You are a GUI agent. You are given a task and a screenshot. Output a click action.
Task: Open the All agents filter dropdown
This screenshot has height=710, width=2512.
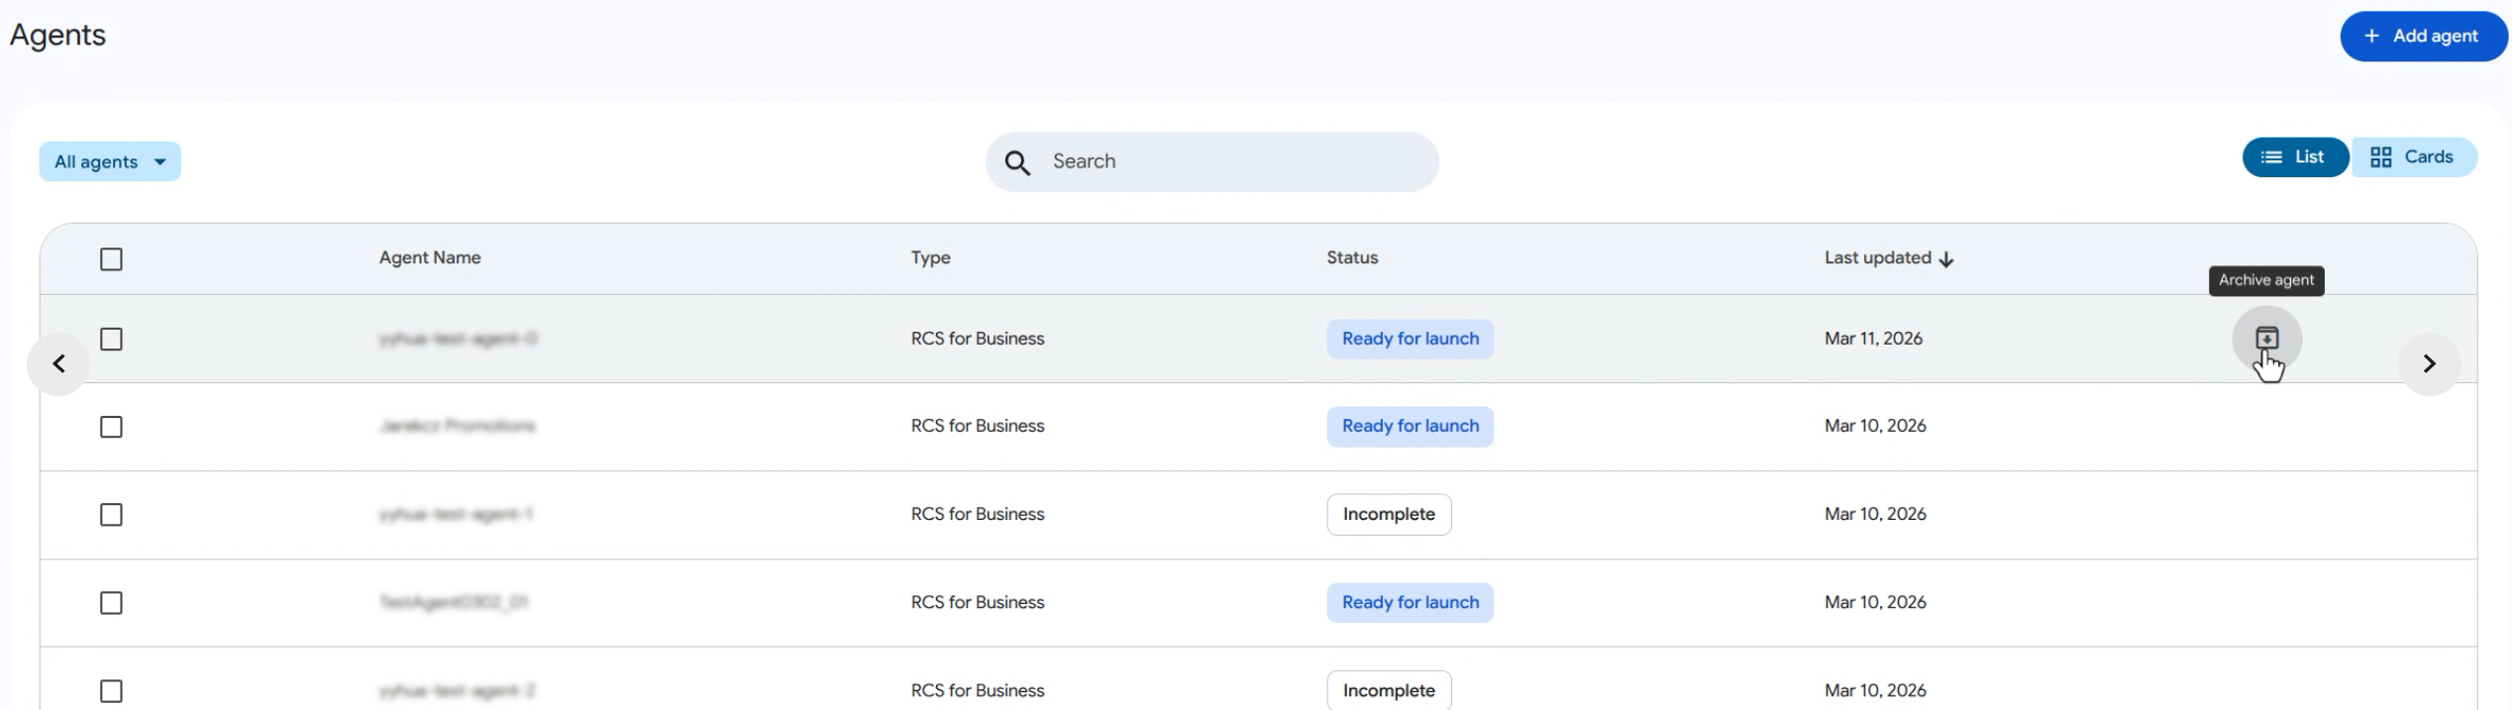tap(110, 161)
